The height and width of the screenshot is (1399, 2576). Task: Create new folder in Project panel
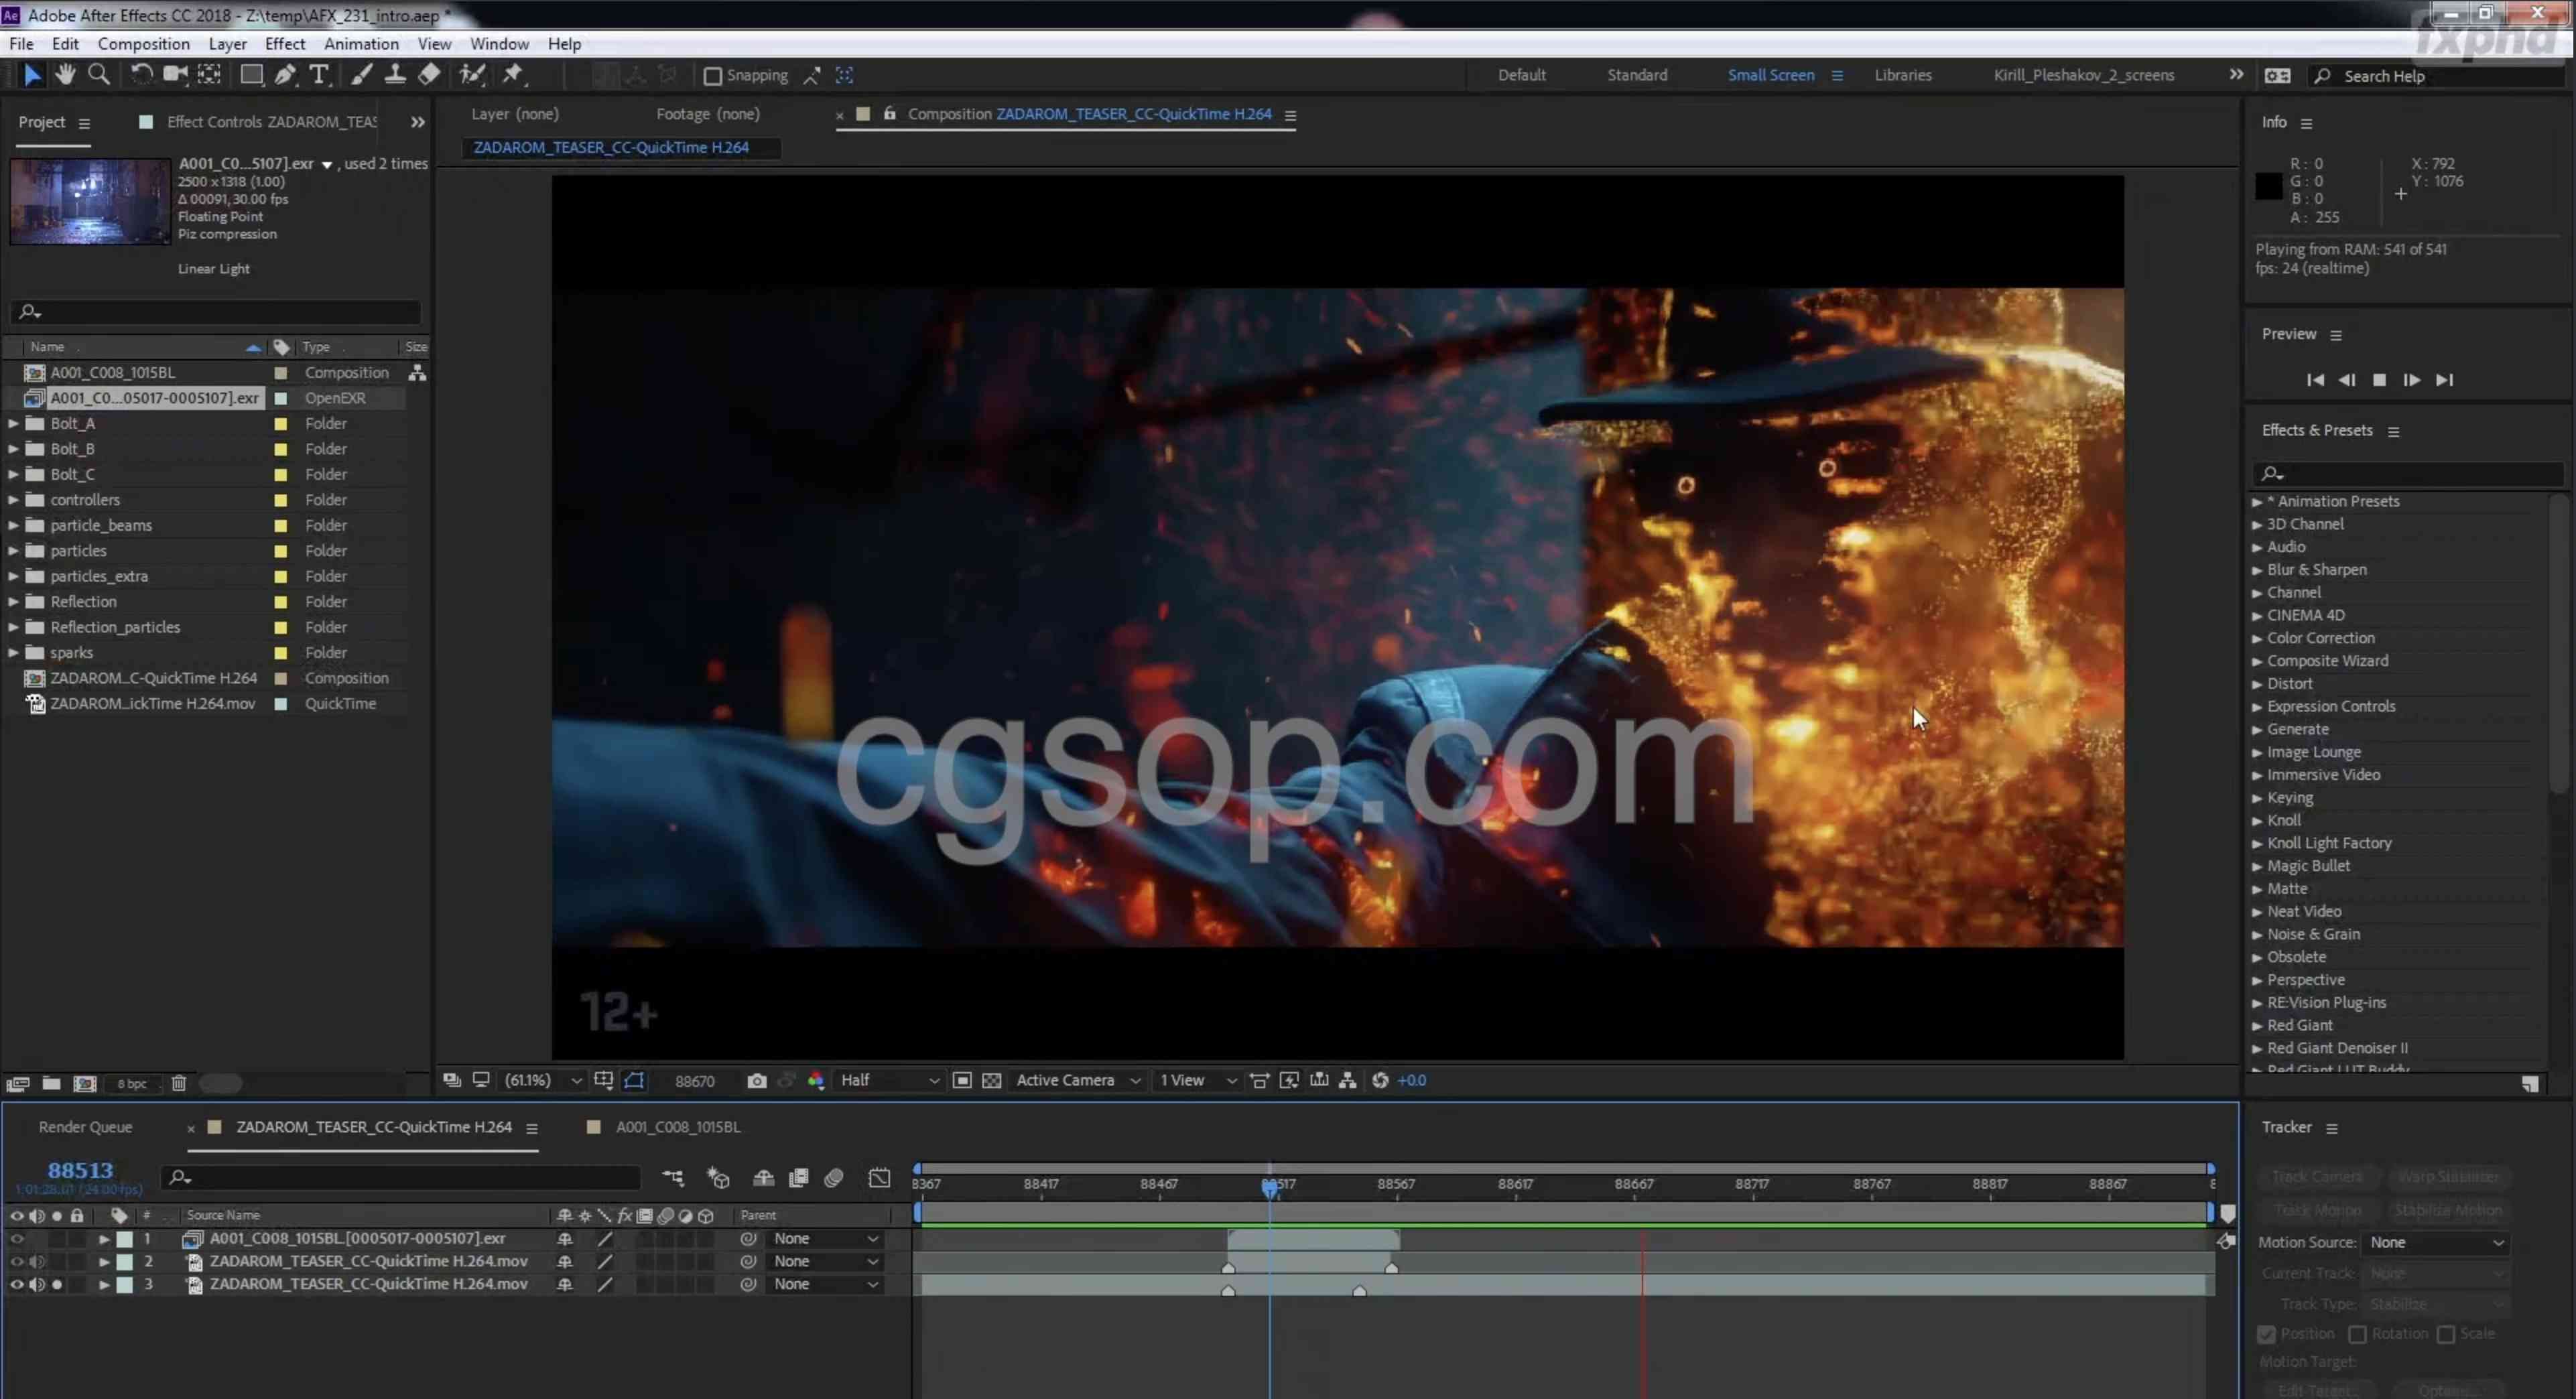point(51,1083)
